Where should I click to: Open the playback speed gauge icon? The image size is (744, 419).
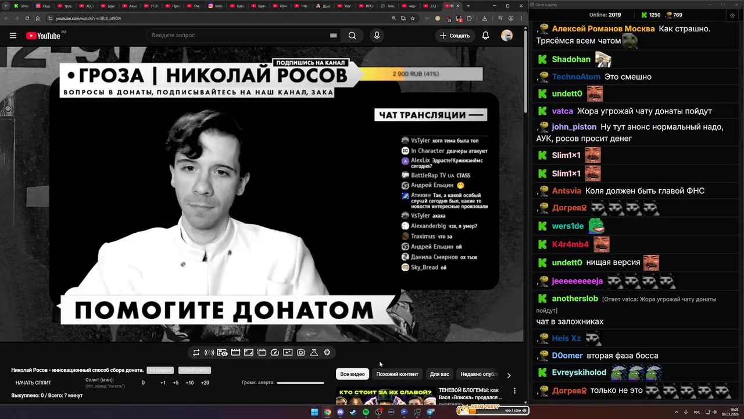(275, 352)
